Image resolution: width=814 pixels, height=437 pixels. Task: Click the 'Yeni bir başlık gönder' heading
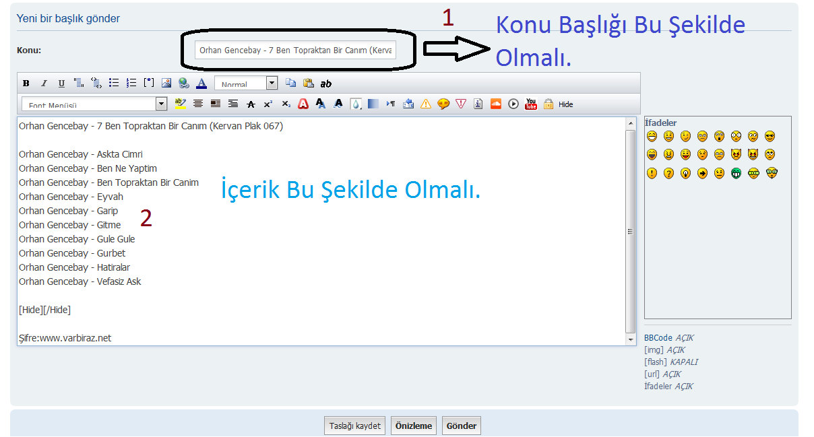pos(68,18)
